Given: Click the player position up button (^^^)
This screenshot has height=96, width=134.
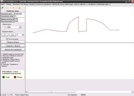Looking at the screenshot, I should pos(5,35).
